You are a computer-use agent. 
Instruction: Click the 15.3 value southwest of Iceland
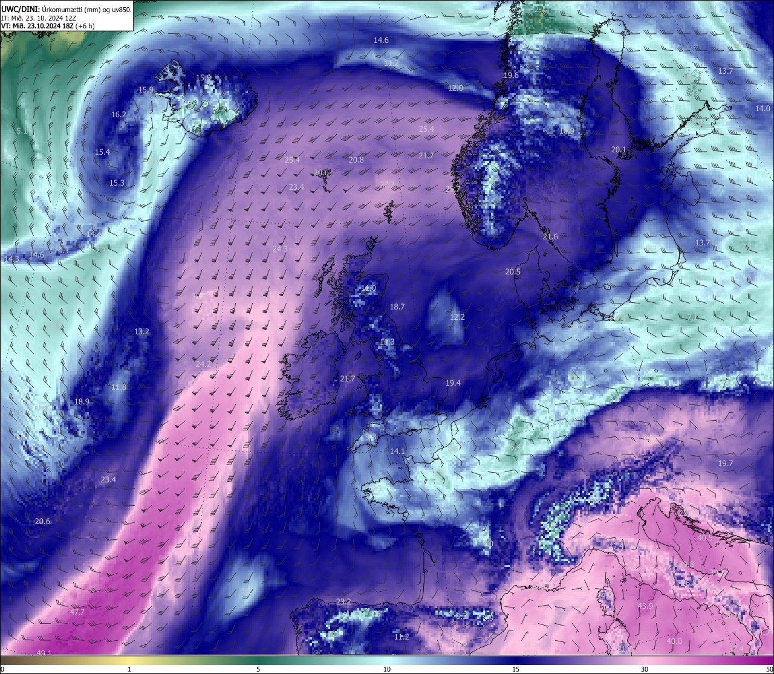(x=117, y=183)
